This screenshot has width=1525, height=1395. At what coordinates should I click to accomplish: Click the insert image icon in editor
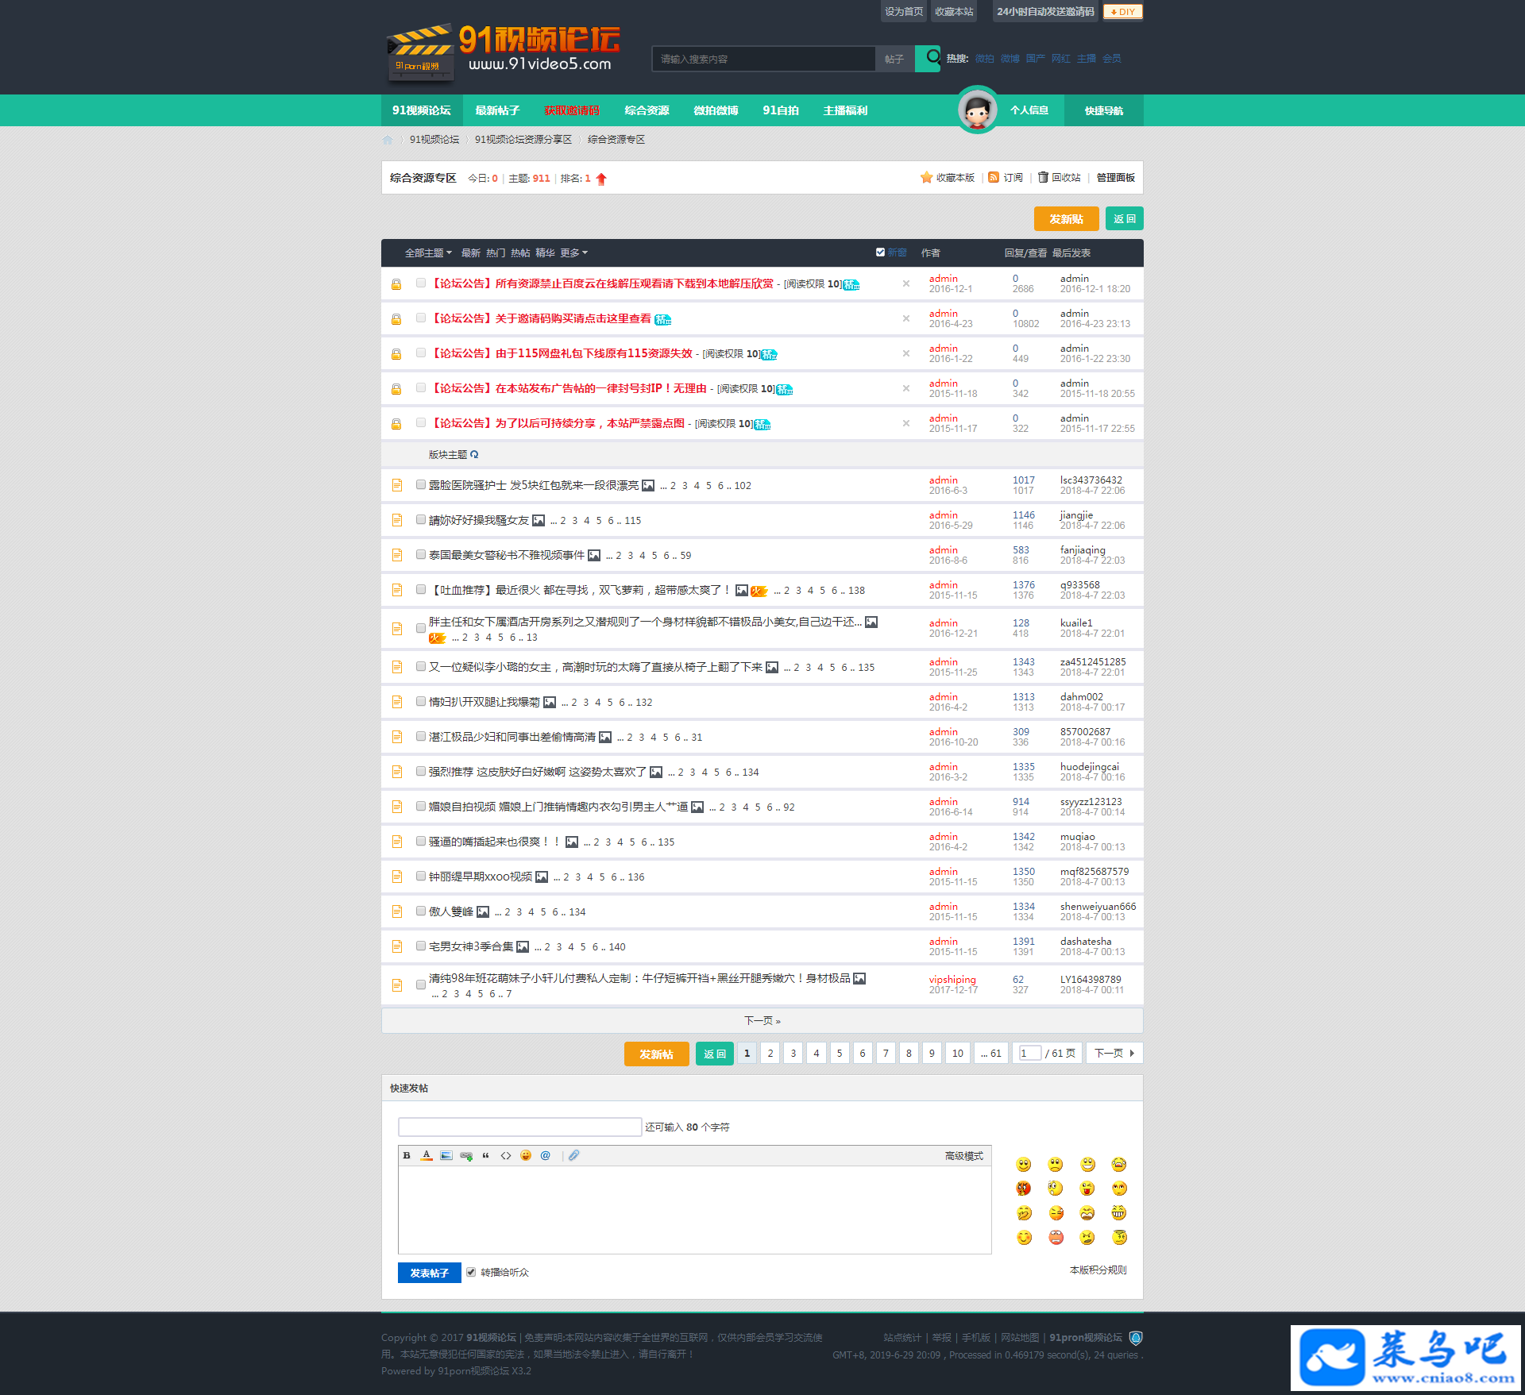click(x=446, y=1155)
